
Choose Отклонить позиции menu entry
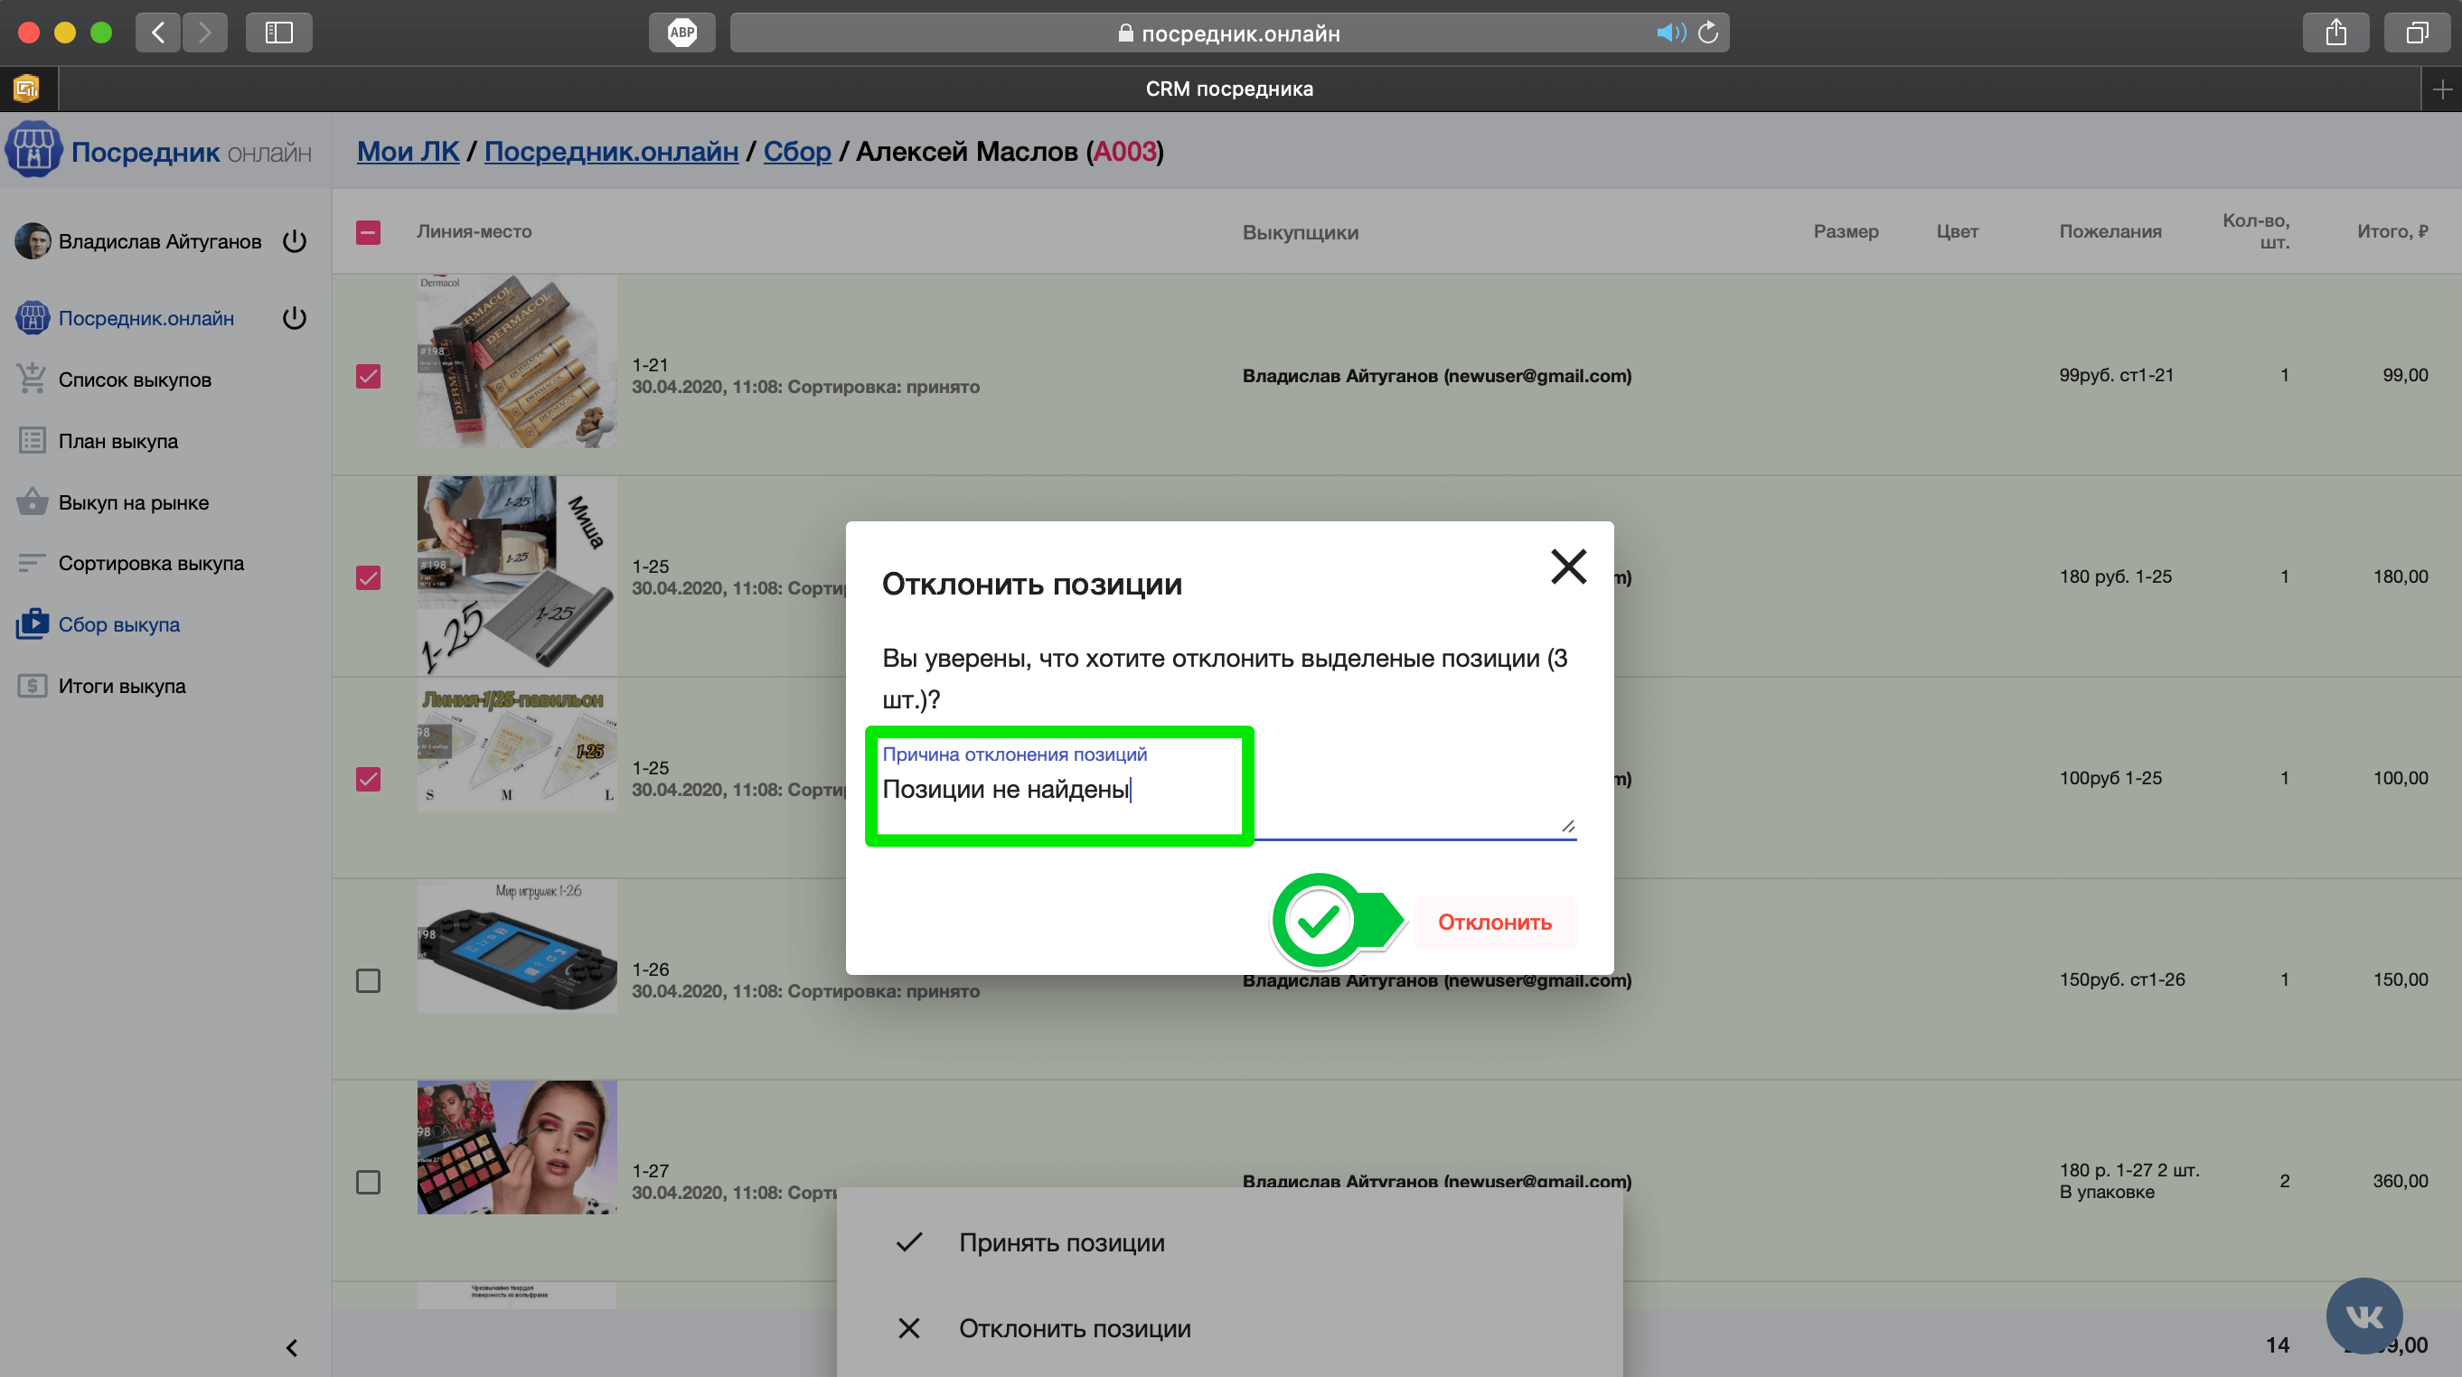[1075, 1328]
